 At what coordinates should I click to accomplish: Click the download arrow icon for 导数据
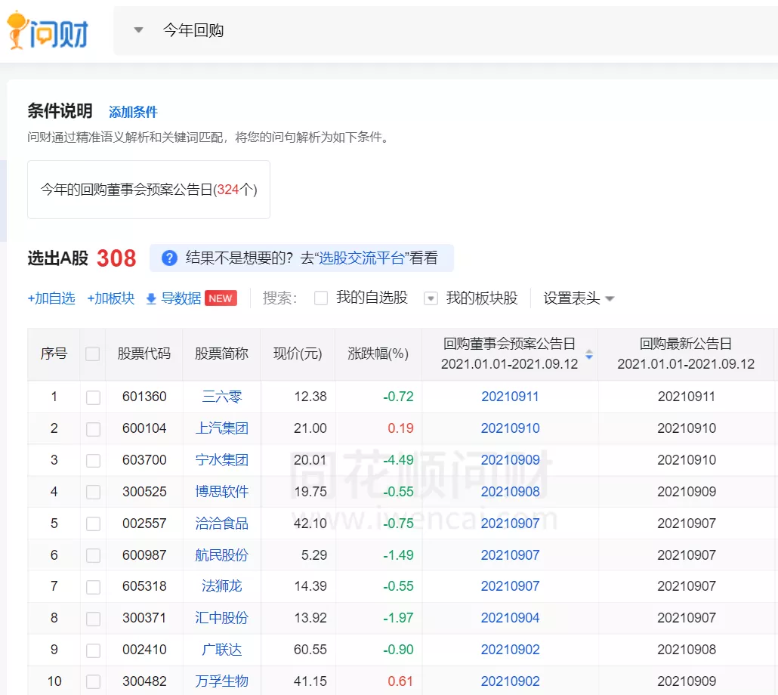point(151,298)
